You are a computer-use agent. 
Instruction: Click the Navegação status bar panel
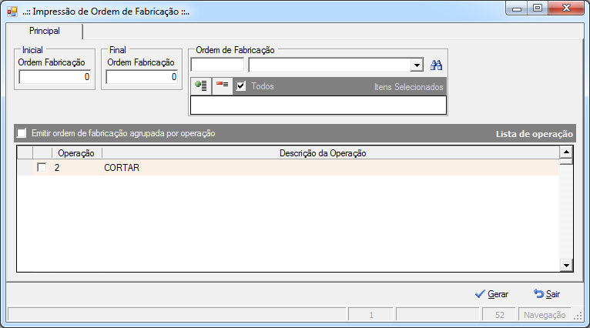pyautogui.click(x=545, y=315)
